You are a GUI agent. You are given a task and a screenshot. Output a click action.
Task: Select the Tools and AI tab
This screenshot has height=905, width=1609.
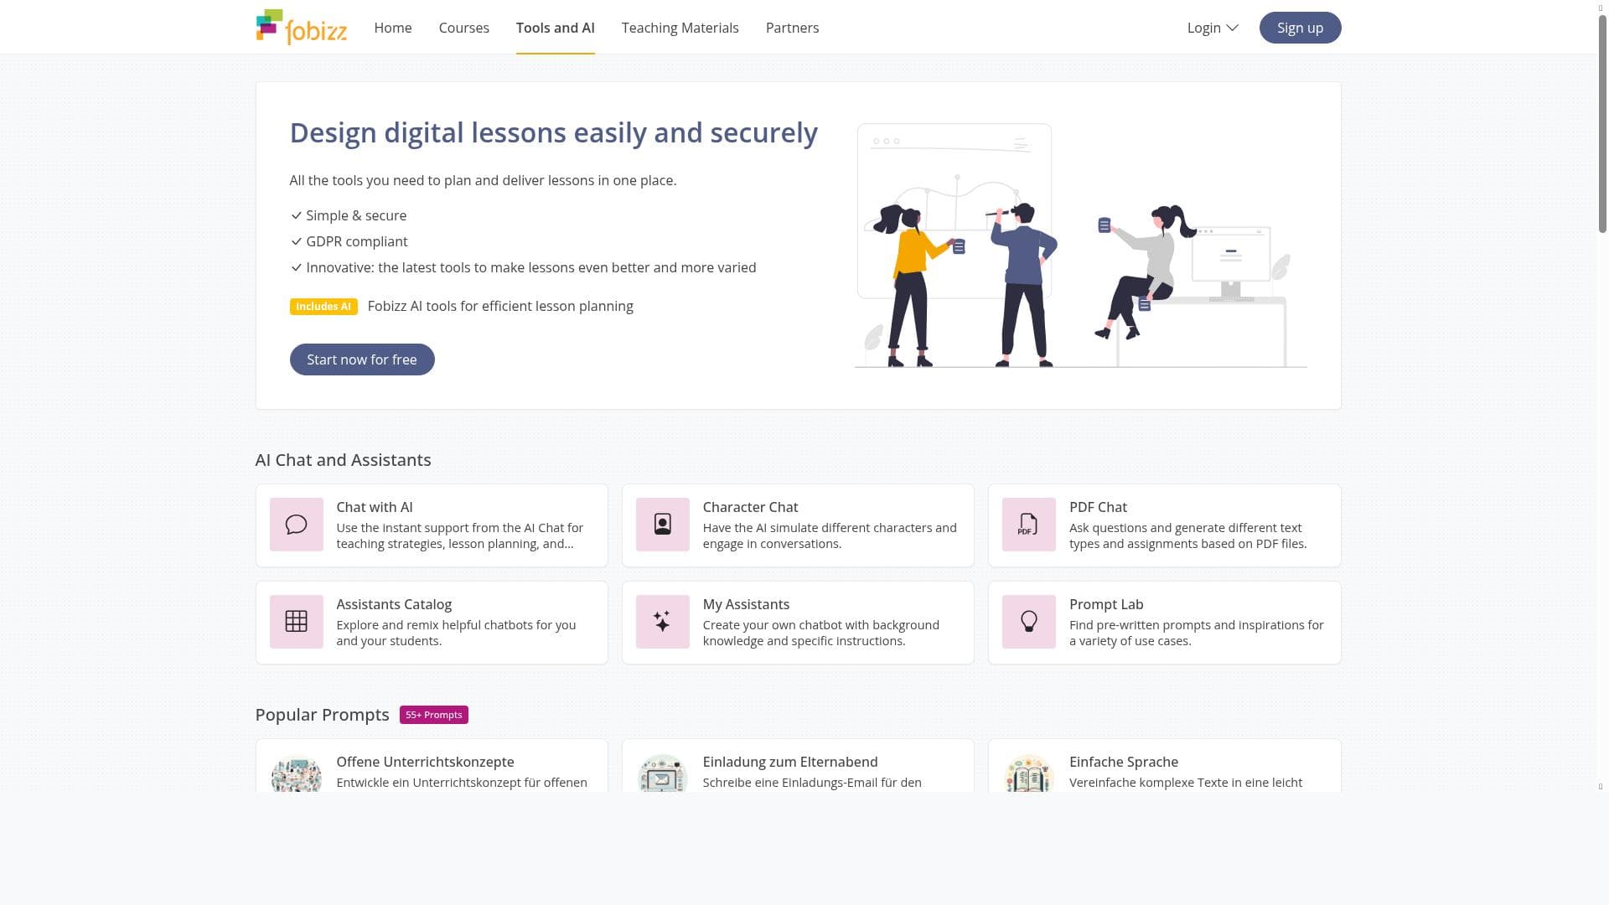tap(555, 28)
